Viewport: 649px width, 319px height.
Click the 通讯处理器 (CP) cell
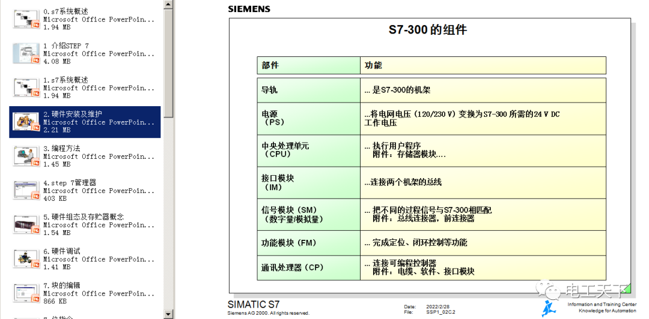coord(308,268)
